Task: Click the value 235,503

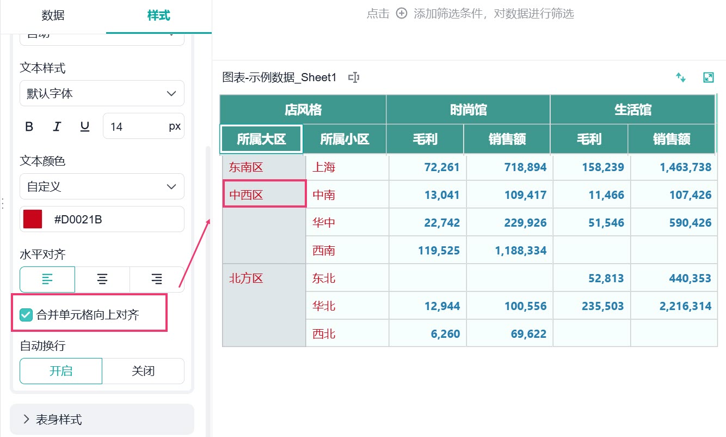Action: click(x=603, y=306)
